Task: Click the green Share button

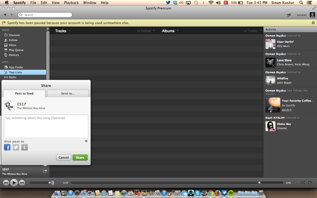Action: click(x=80, y=157)
